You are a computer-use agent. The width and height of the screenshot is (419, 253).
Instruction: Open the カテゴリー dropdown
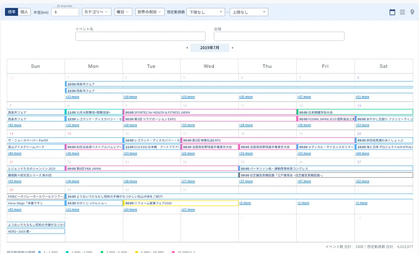coord(96,12)
